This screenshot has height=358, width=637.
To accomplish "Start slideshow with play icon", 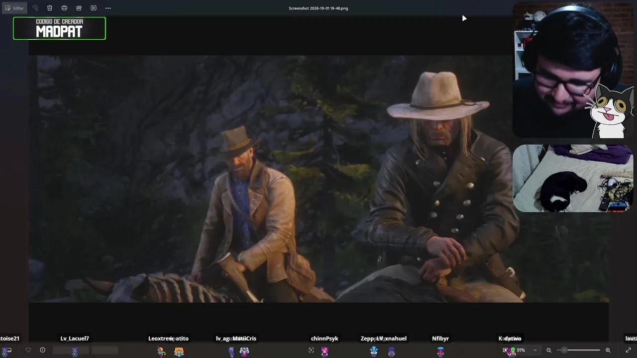I will pyautogui.click(x=94, y=8).
